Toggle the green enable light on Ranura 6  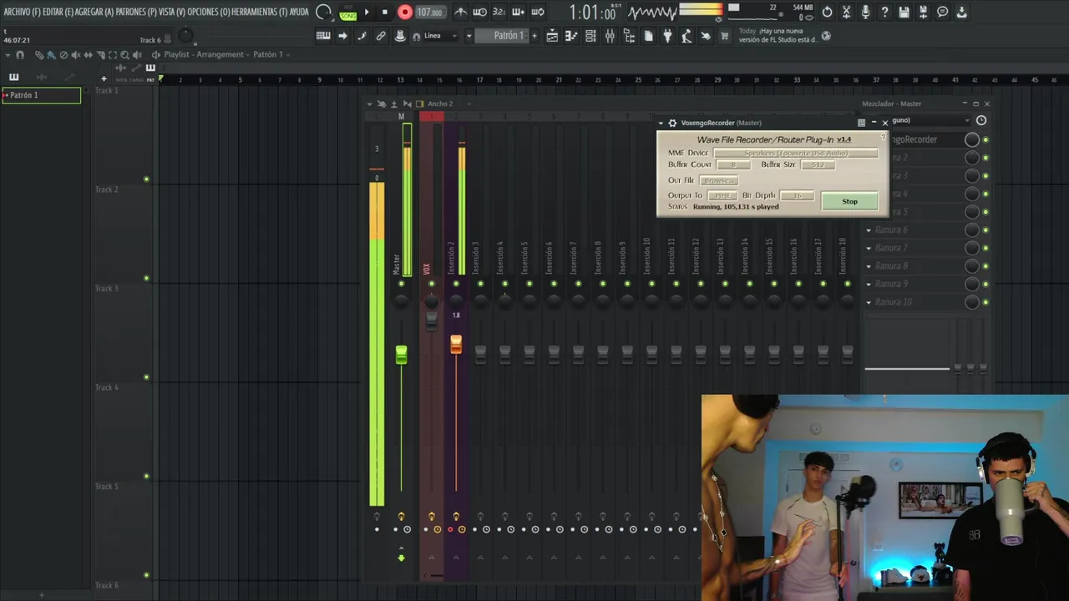pyautogui.click(x=985, y=230)
